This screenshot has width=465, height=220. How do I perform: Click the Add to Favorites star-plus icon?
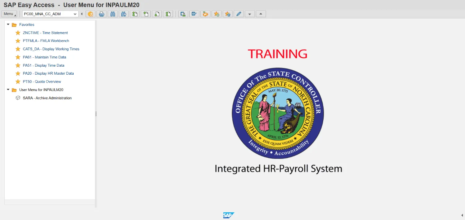(x=217, y=14)
